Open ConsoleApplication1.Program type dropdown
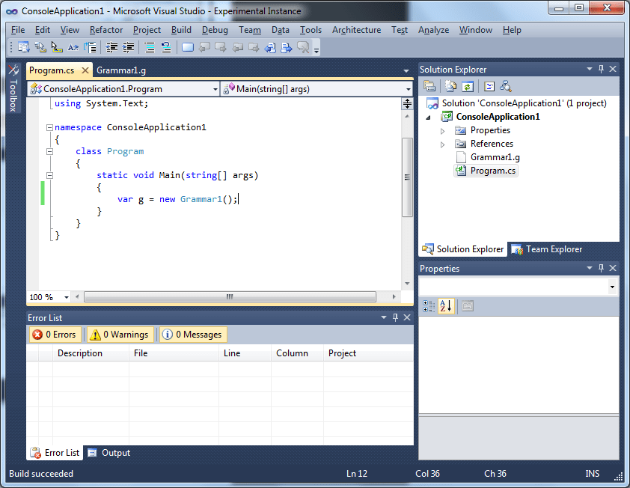Screen dimensions: 630x488 click(215, 89)
